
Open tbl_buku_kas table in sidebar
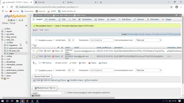[x=14, y=51]
